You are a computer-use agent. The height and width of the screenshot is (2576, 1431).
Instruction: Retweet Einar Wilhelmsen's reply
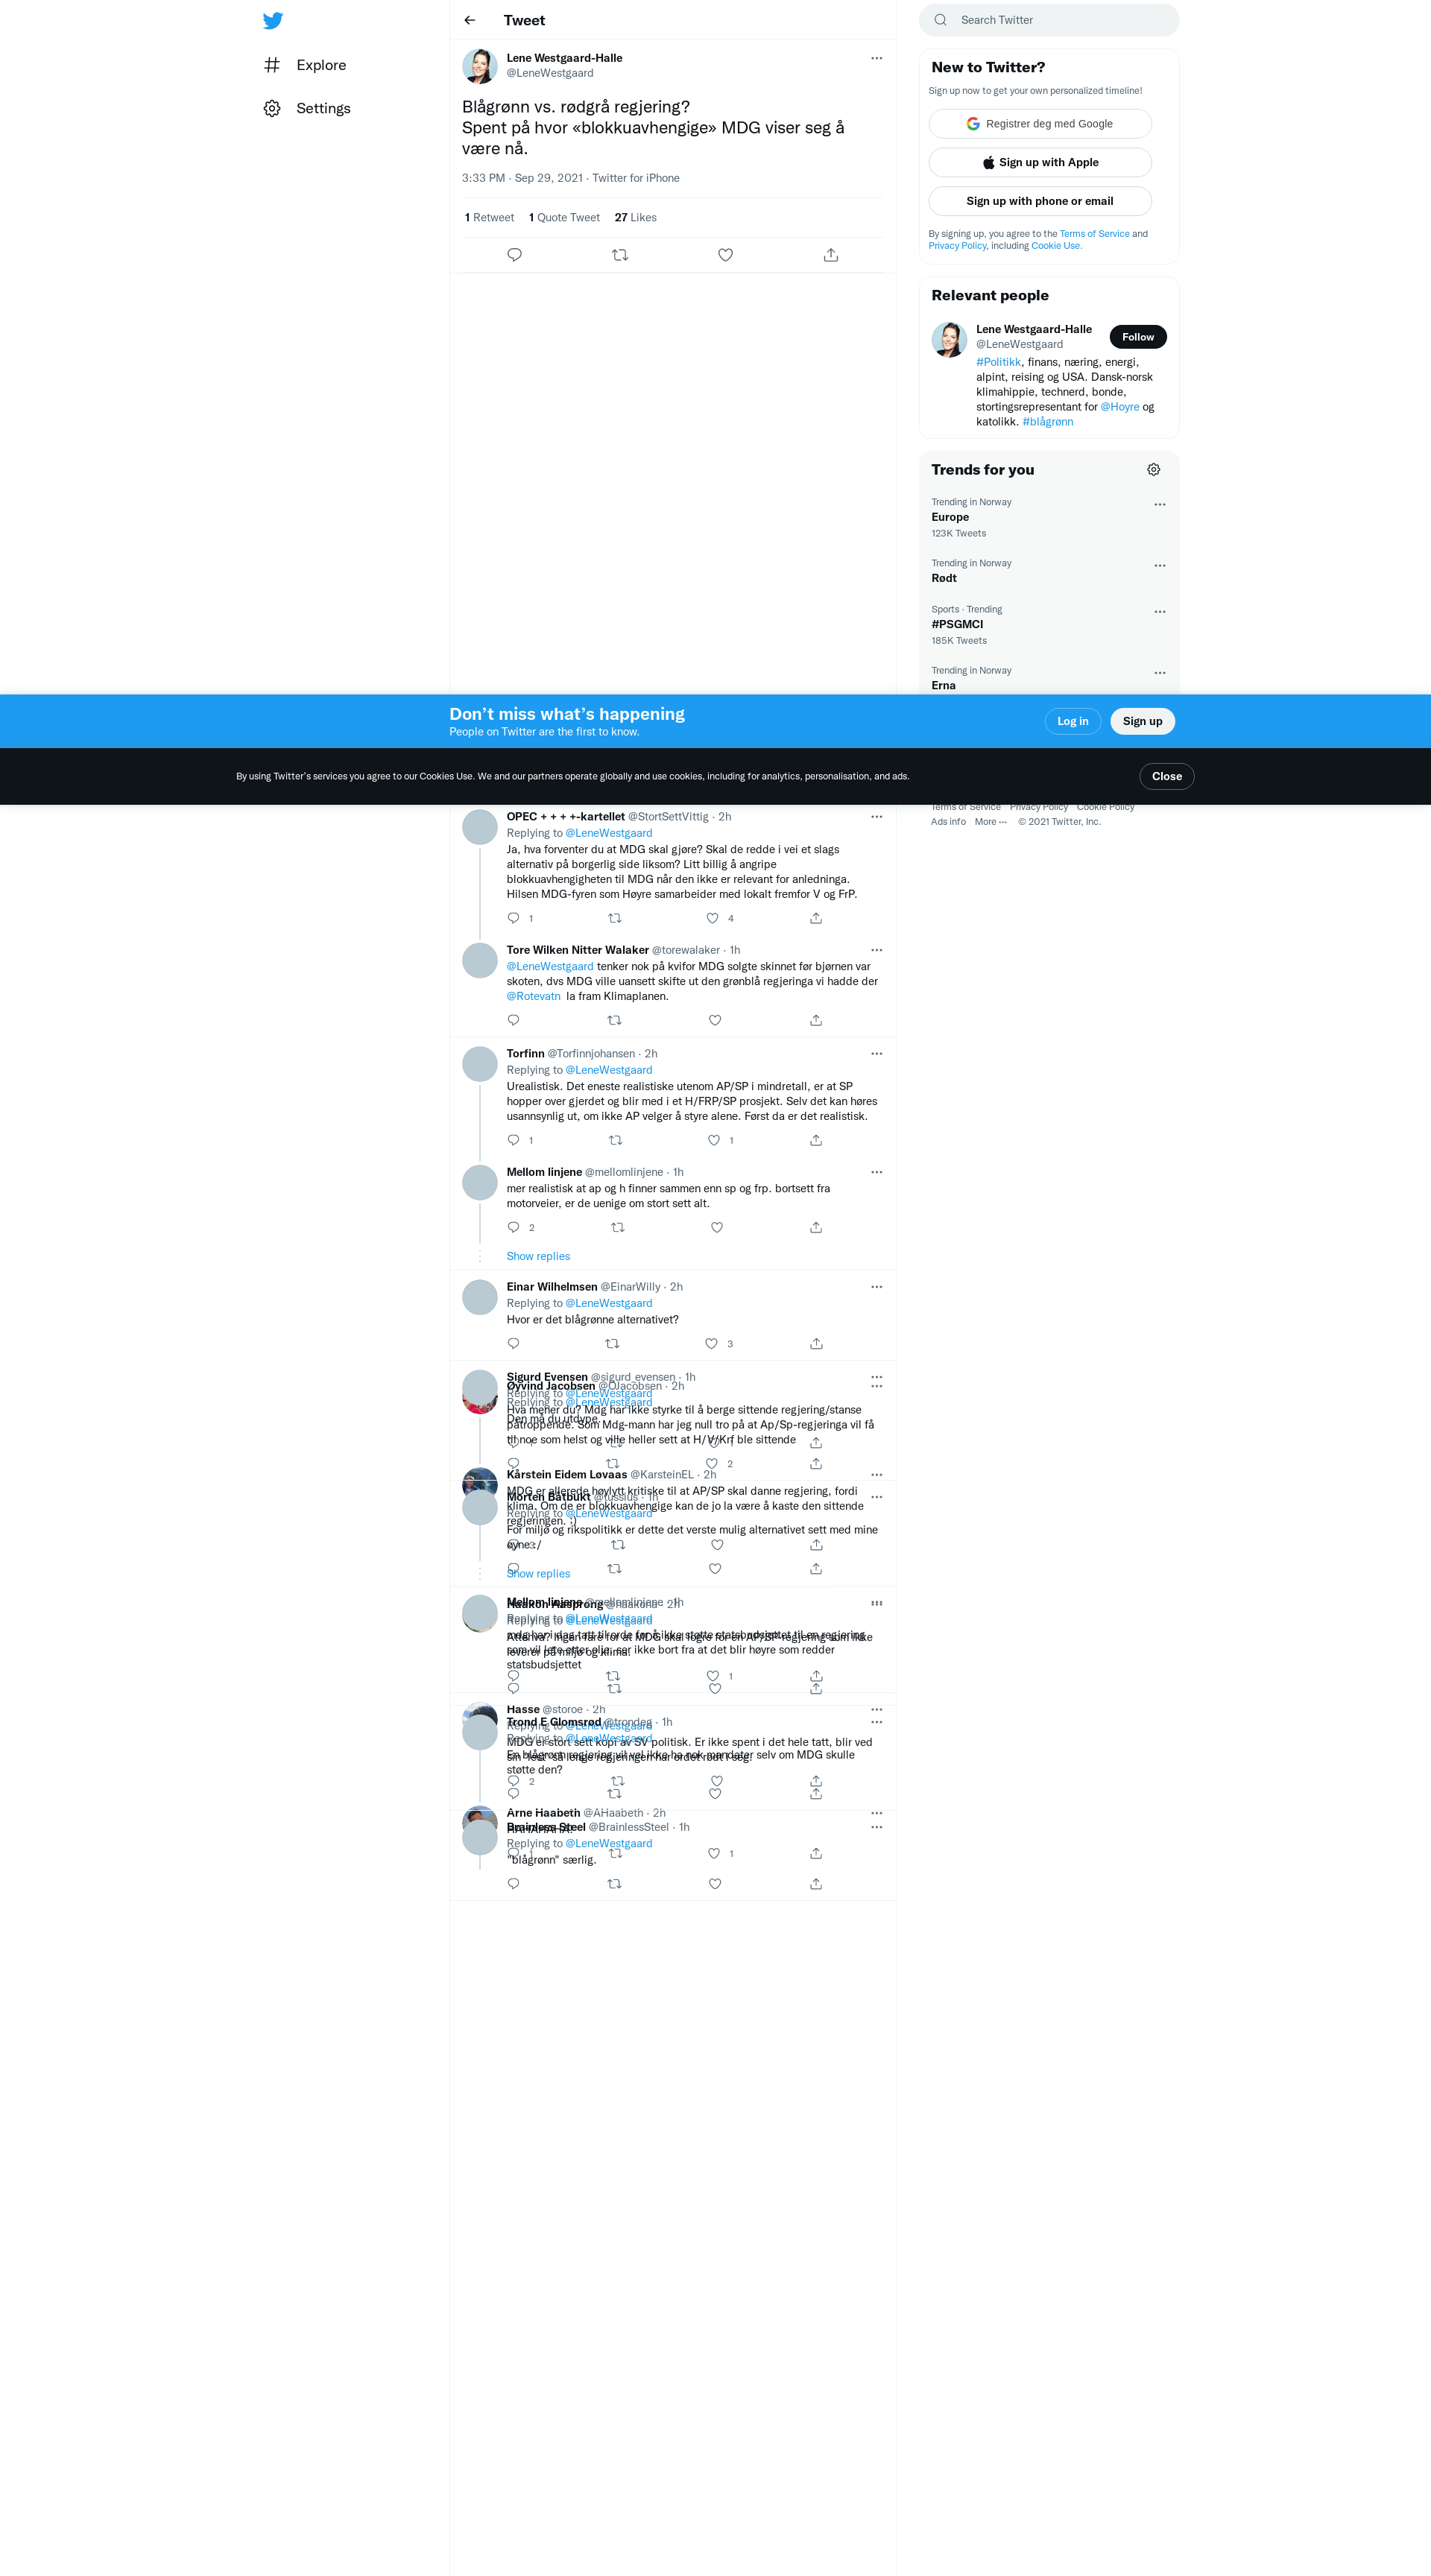pyautogui.click(x=613, y=1344)
